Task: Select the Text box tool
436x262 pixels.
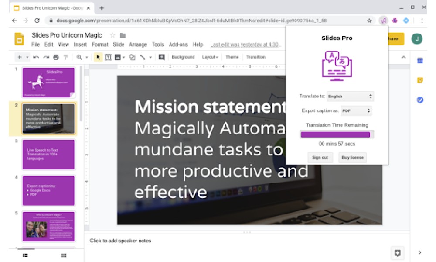Action: click(x=108, y=57)
